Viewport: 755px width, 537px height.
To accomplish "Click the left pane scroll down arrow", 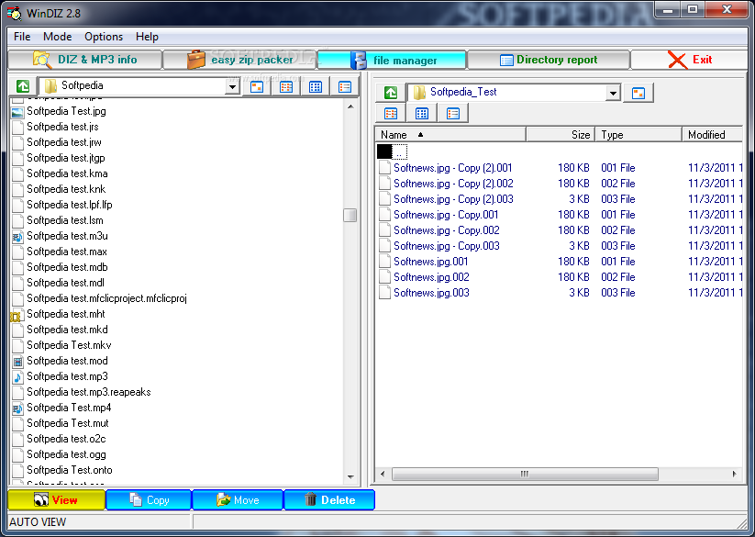I will (x=350, y=476).
